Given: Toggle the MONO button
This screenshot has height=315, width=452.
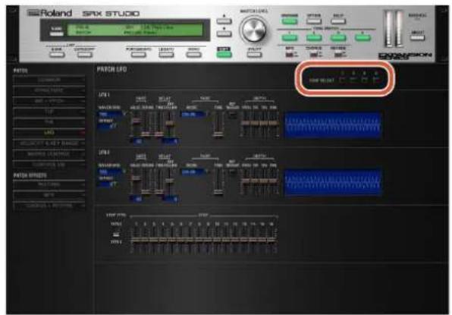Looking at the screenshot, I should point(193,54).
